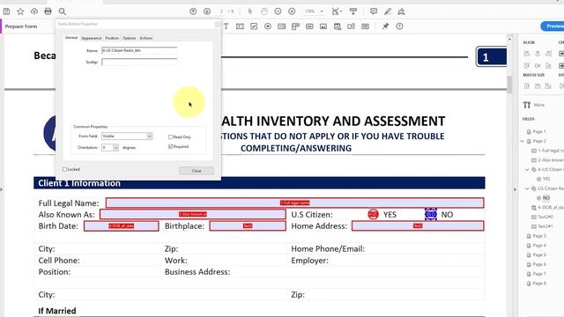This screenshot has width=564, height=317.
Task: Click the Home Address form field
Action: [x=418, y=225]
